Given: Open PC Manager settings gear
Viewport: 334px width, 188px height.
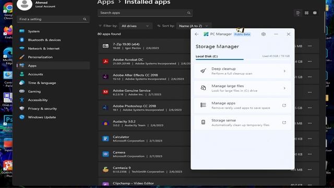Looking at the screenshot, I should [263, 34].
